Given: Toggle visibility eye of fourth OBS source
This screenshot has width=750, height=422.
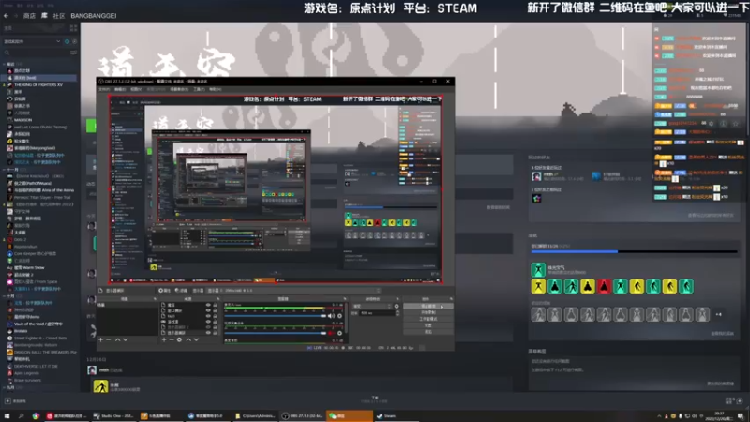Looking at the screenshot, I should tap(207, 322).
